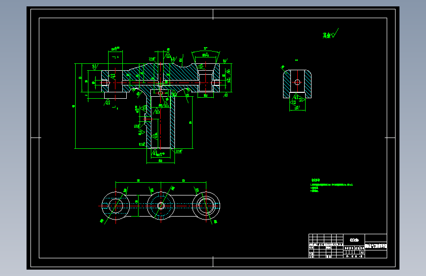The image size is (426, 276).
Task: Select the left boss circle in the plan view
Action: coord(116,206)
